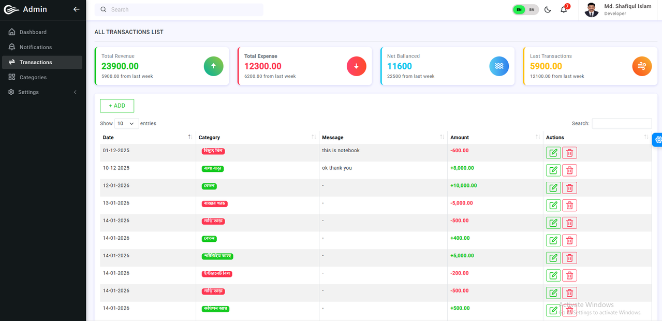Focus the table Search input box
Screen dimensions: 662x321
click(622, 123)
